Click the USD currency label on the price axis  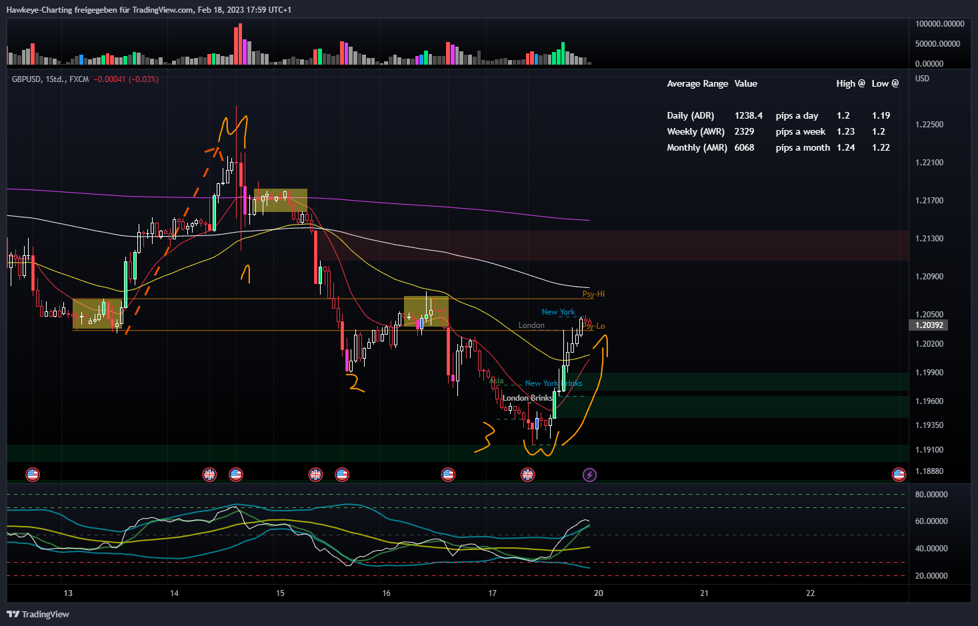tap(922, 79)
